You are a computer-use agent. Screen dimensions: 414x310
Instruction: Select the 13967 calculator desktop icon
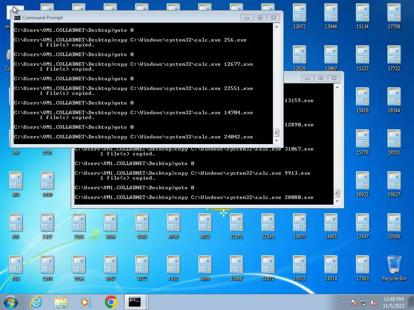(331, 58)
